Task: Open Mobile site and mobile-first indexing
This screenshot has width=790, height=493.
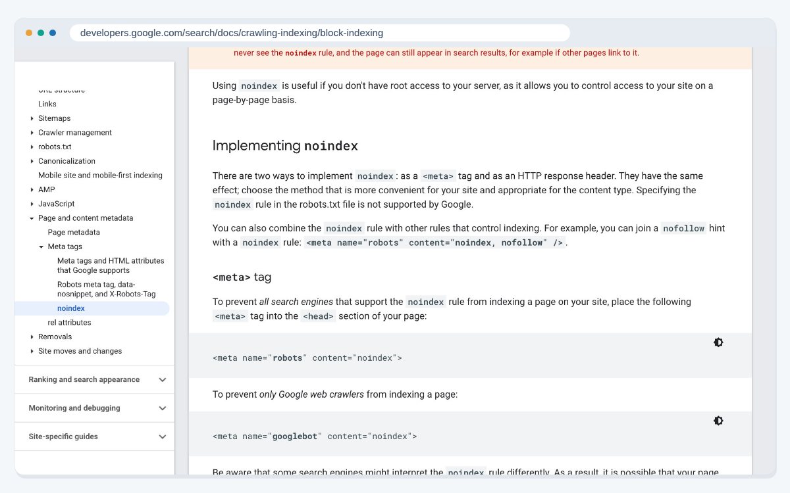Action: (x=100, y=176)
